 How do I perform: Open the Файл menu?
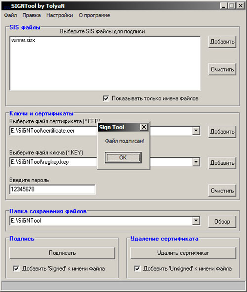click(x=10, y=15)
